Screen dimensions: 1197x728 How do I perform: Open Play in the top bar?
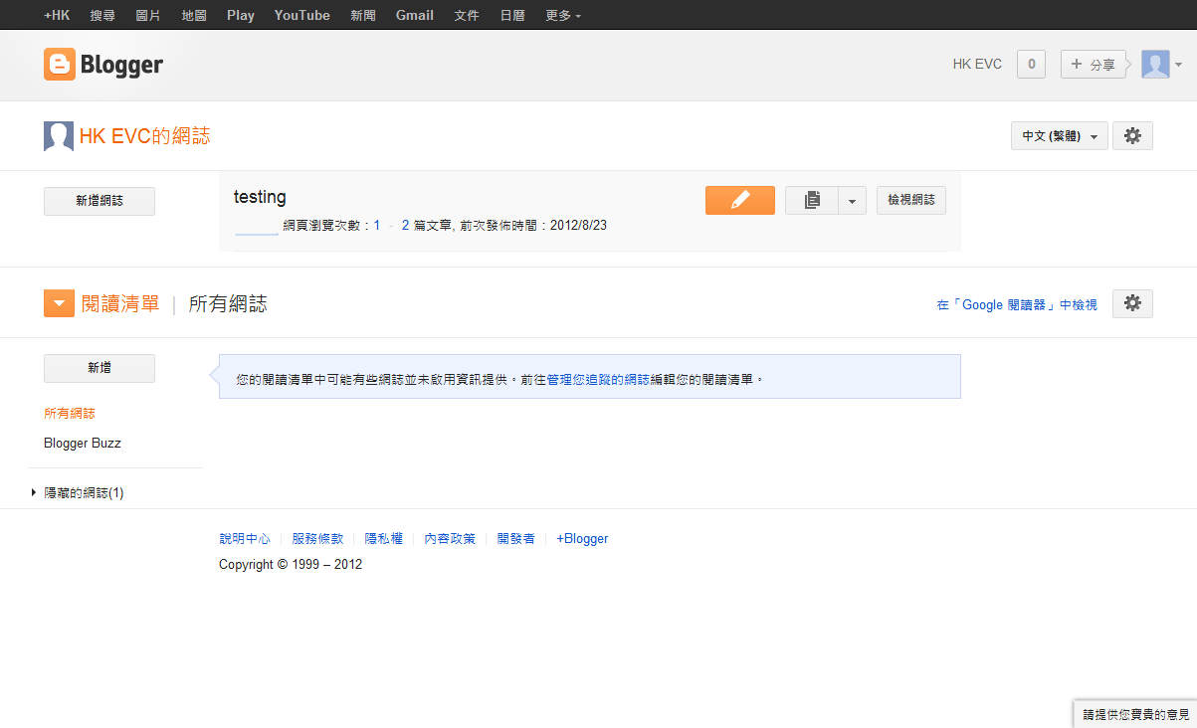click(x=241, y=15)
